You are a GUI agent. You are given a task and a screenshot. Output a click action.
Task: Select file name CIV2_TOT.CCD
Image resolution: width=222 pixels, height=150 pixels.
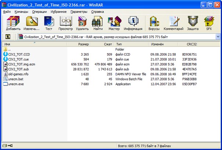tap(19, 54)
